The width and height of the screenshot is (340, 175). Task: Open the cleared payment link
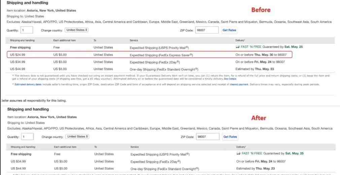coord(239,84)
